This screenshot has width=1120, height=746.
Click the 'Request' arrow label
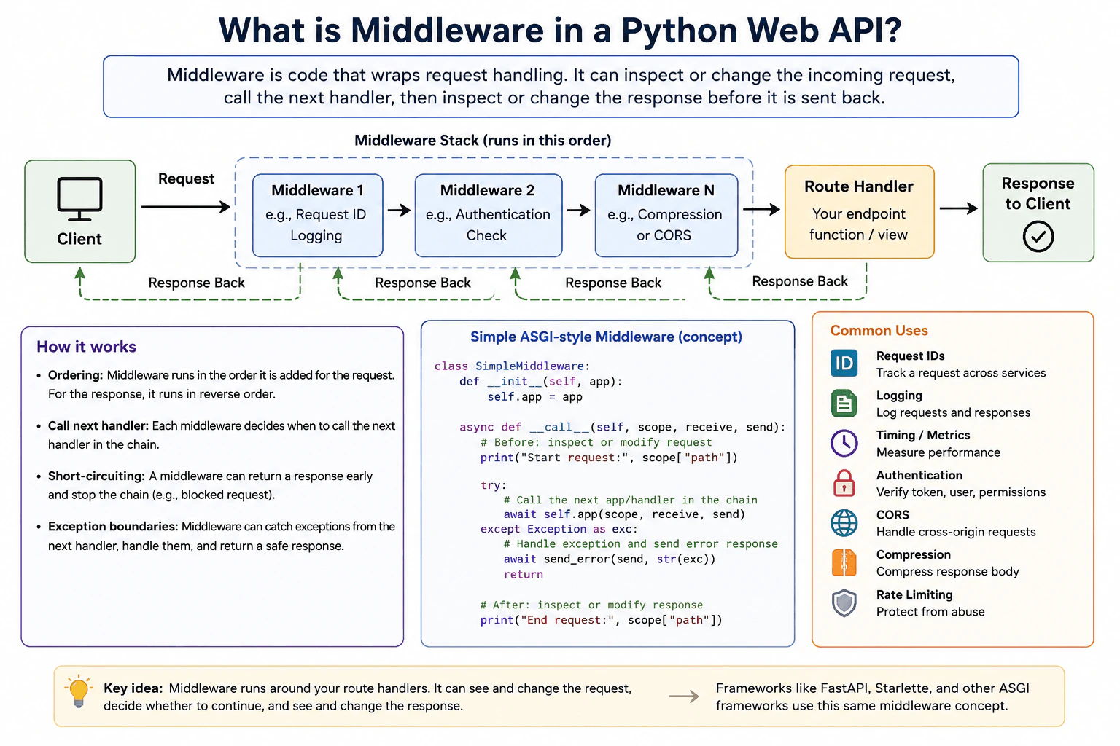pyautogui.click(x=186, y=178)
